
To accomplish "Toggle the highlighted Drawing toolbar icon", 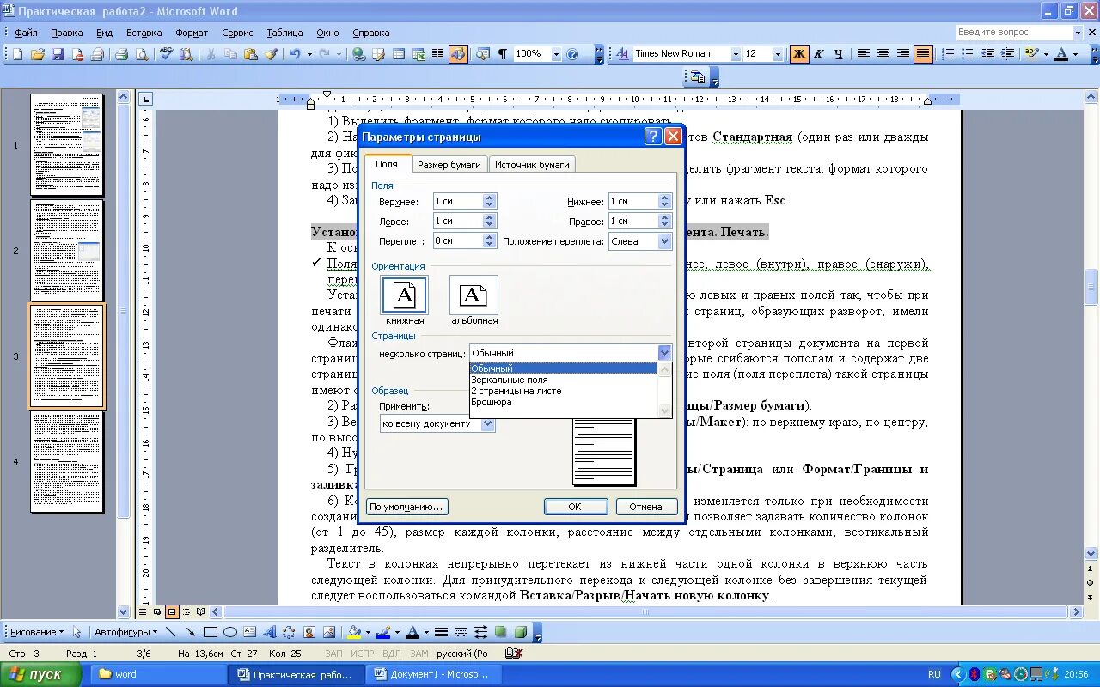I will [459, 54].
